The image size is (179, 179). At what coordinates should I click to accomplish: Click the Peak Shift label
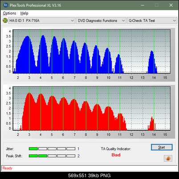pyautogui.click(x=14, y=156)
